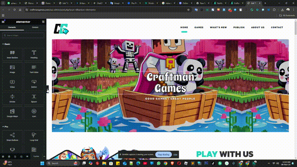The width and height of the screenshot is (297, 167).
Task: Choose the Text Editor widget
Action: (x=34, y=69)
